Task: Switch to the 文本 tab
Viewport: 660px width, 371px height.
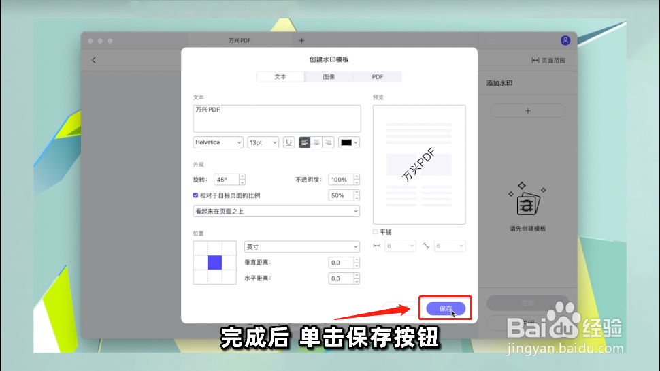Action: 280,77
